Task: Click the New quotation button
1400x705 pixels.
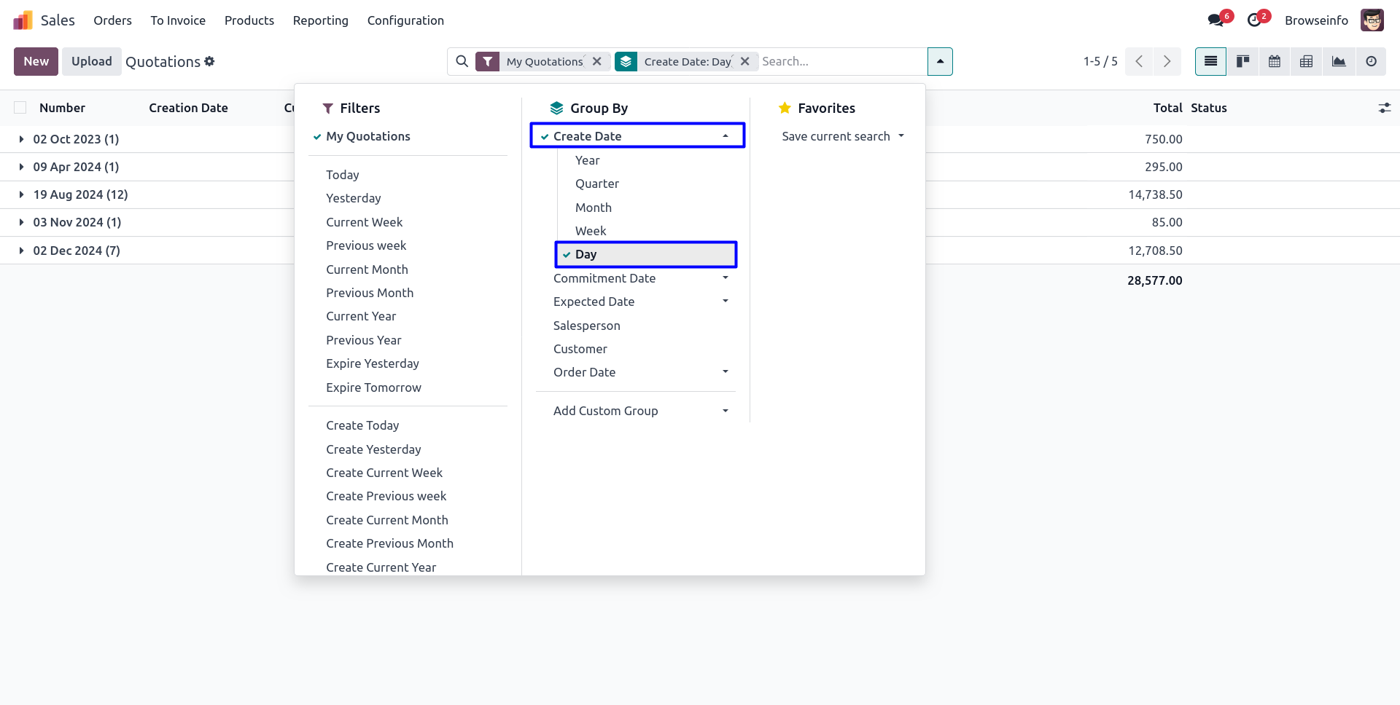Action: tap(36, 62)
